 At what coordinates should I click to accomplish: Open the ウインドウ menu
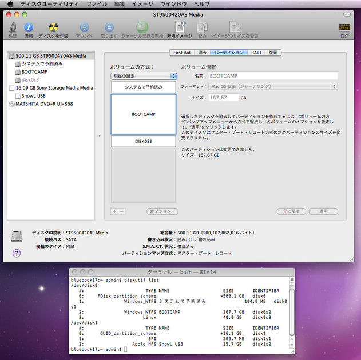[x=173, y=3]
